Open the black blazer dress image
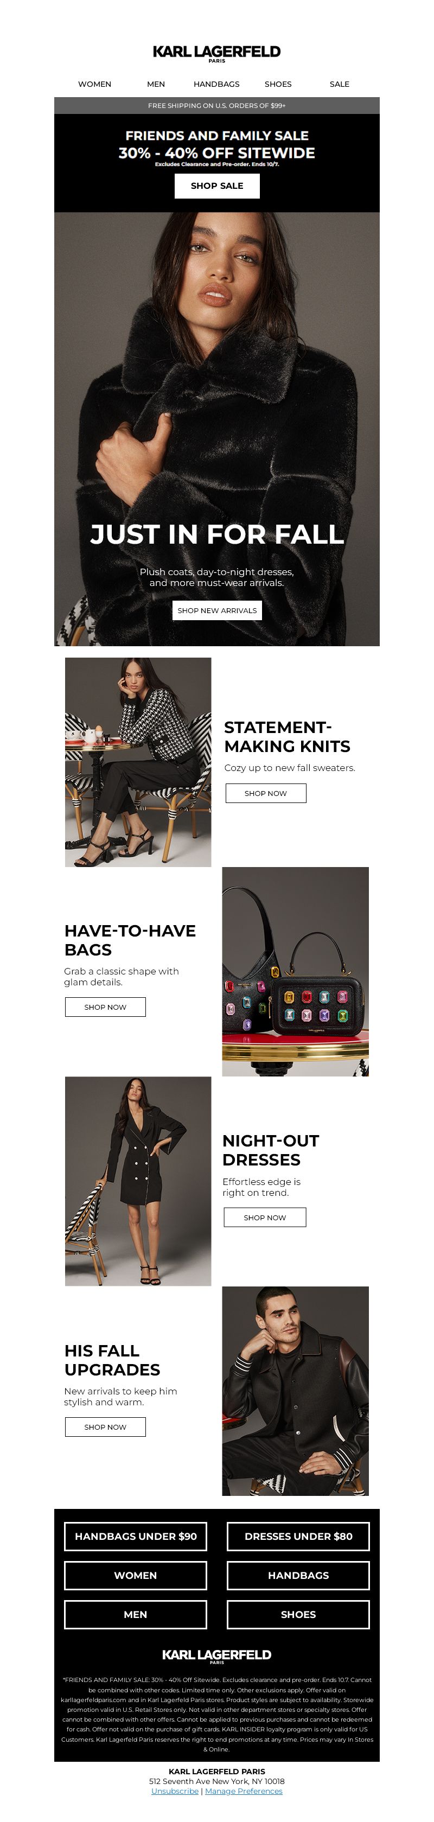 tap(138, 1181)
